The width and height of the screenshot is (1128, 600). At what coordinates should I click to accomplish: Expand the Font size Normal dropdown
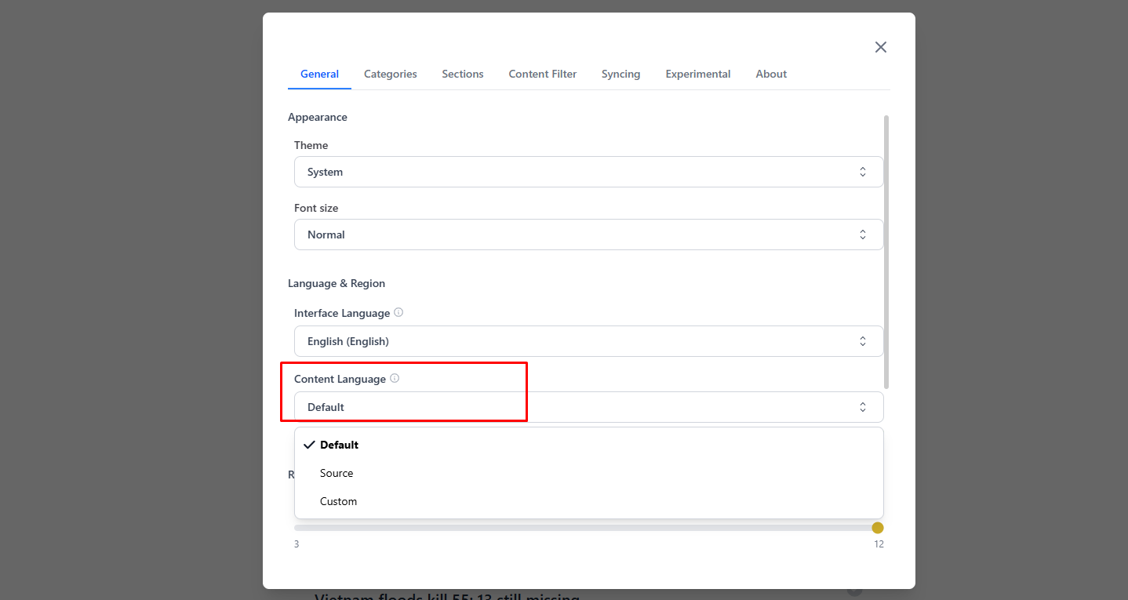[588, 235]
